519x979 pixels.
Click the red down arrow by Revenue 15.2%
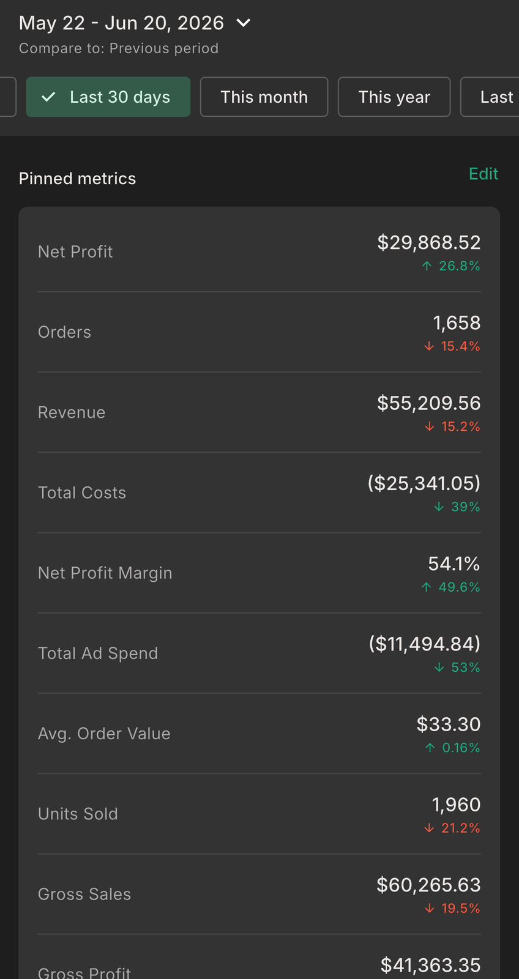tap(430, 426)
